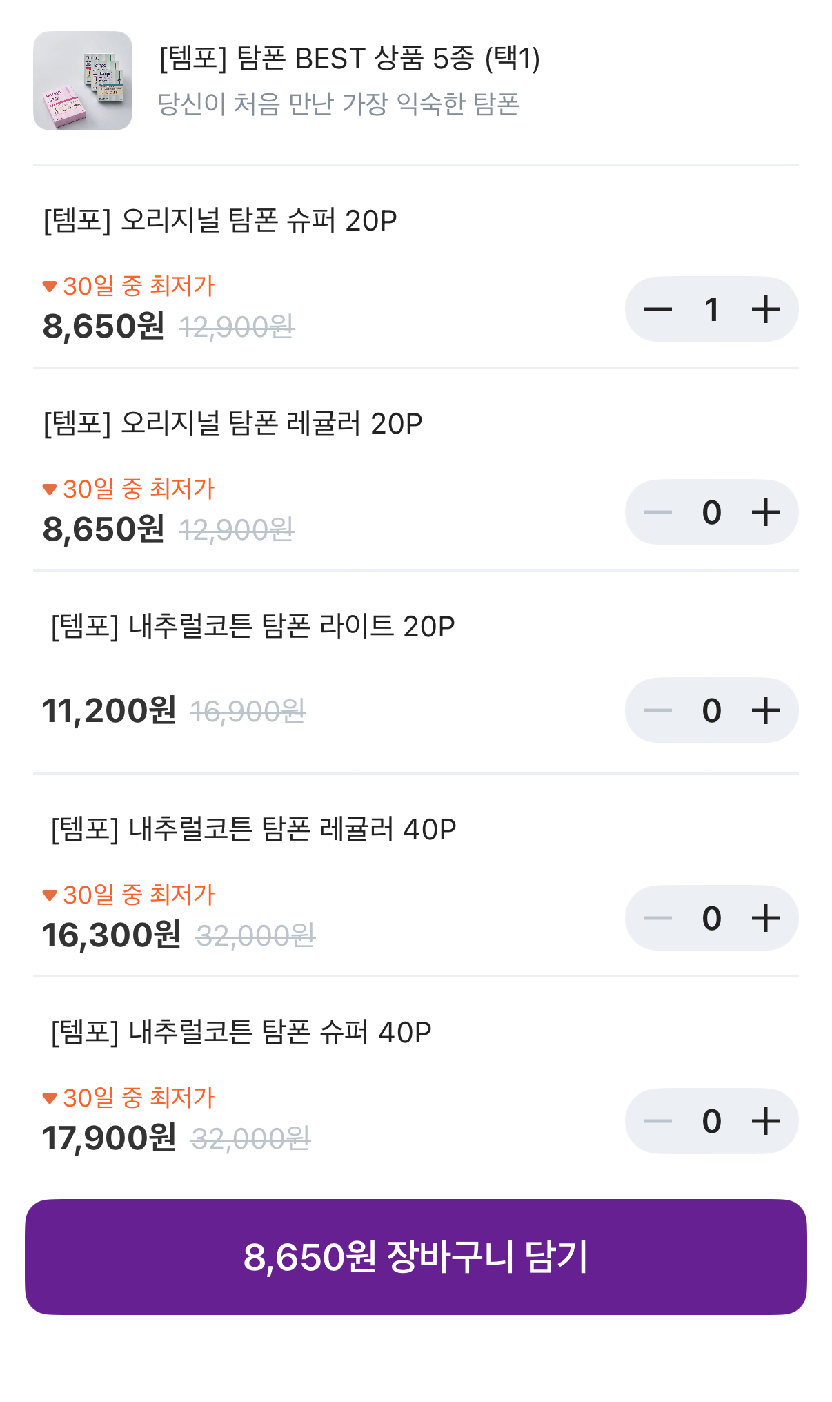The width and height of the screenshot is (832, 1402).
Task: Select the 내추럴코튼 탐폰 슈퍼 40P option name
Action: point(241,1033)
